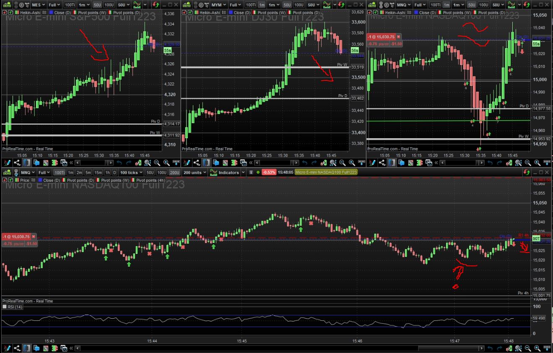Select the 5m timeframe button
The image size is (553, 353).
click(x=88, y=173)
